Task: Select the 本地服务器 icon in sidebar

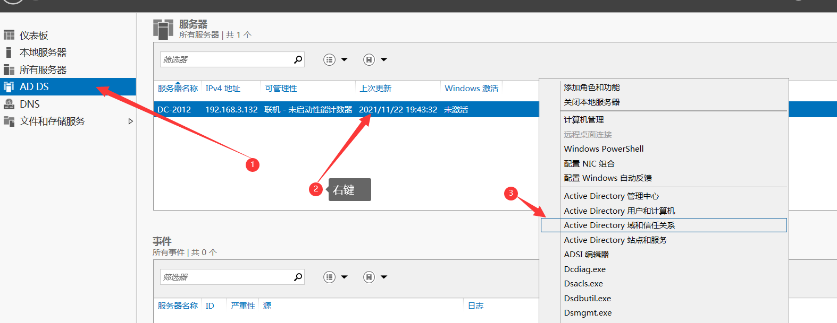Action: pyautogui.click(x=9, y=53)
